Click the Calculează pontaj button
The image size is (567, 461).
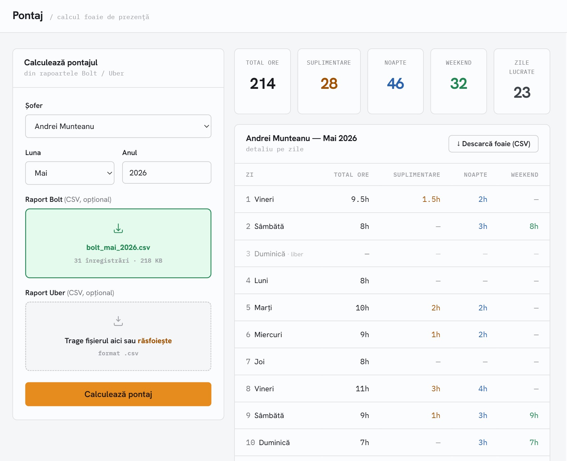(118, 394)
